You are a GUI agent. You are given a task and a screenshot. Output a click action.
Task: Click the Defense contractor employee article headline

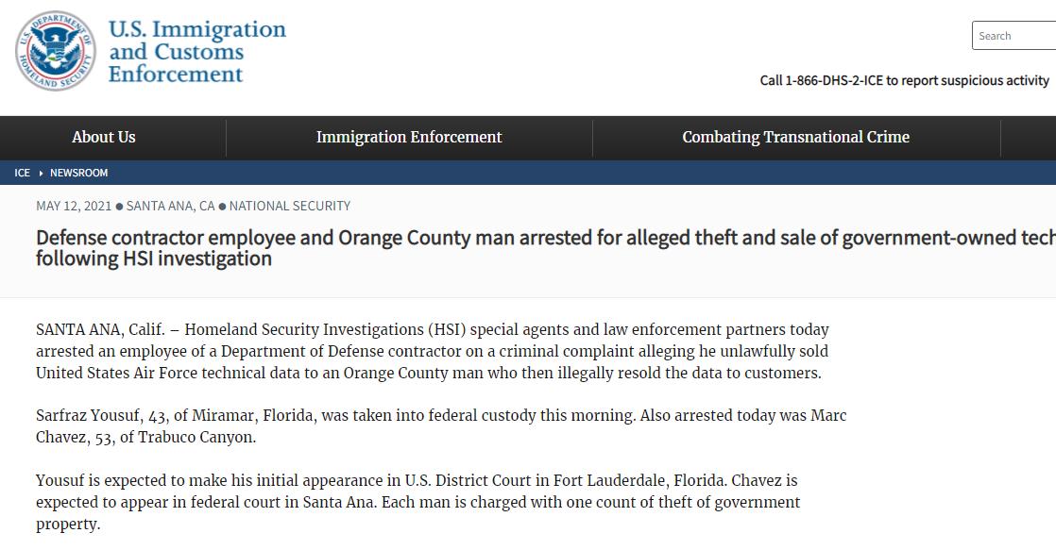(546, 248)
